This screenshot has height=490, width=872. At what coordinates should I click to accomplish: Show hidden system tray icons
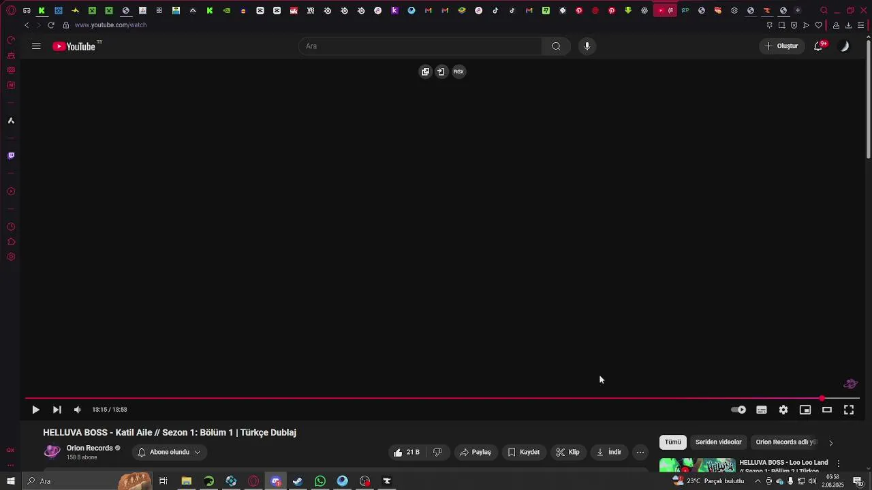[x=758, y=481]
